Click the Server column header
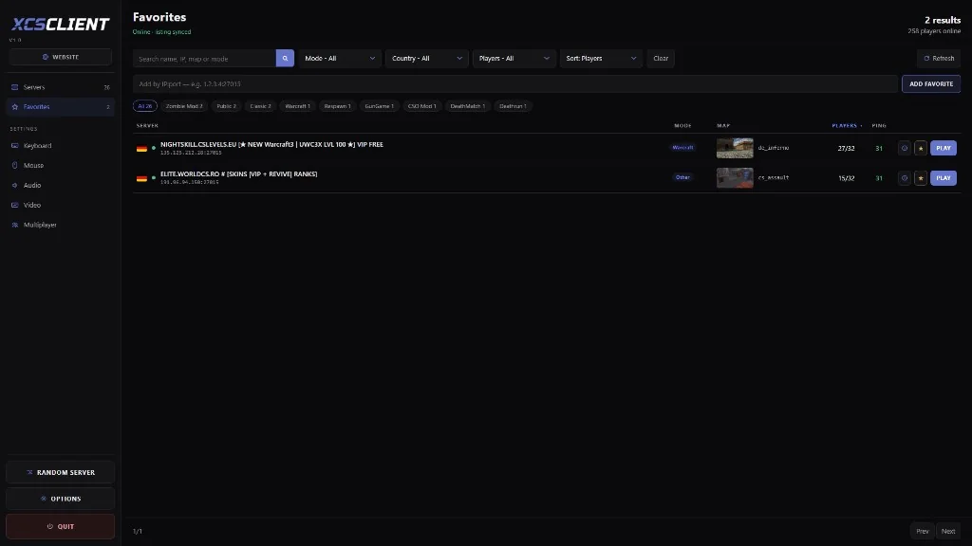Viewport: 972px width, 546px height. click(147, 126)
